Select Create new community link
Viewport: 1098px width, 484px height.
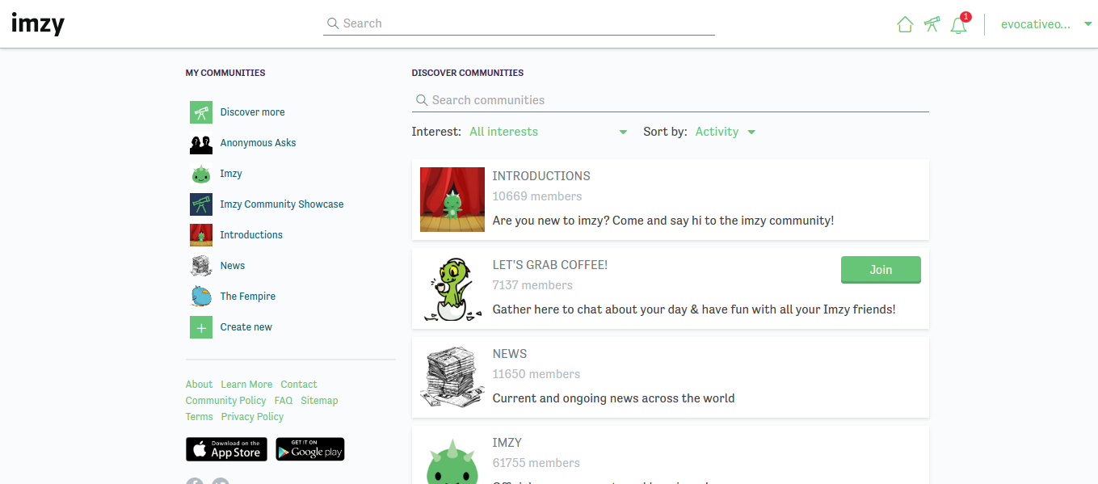click(x=246, y=327)
